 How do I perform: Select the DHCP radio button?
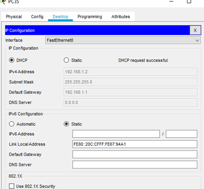(x=12, y=60)
